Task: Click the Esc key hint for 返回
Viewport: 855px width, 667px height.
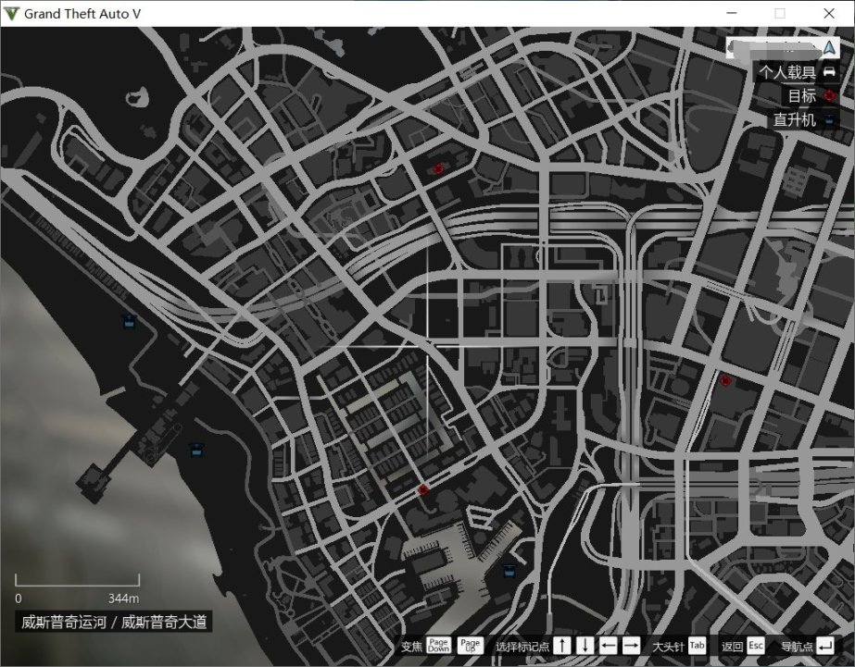Action: [x=756, y=646]
